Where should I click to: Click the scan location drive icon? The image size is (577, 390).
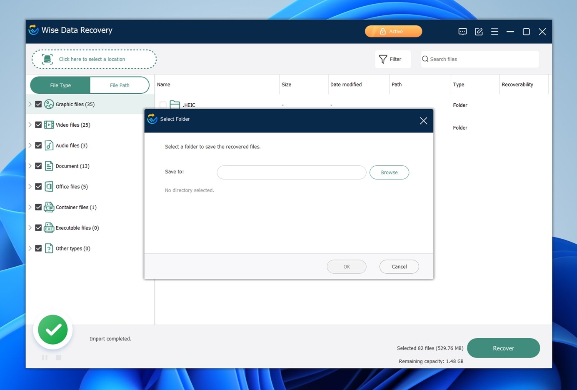point(47,59)
